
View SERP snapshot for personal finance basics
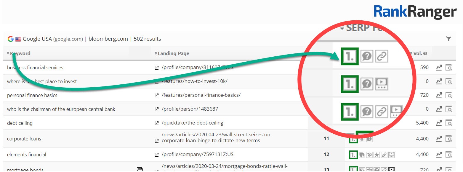click(449, 95)
